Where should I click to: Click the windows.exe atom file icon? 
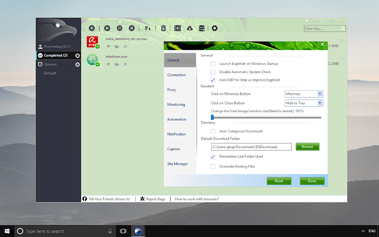point(92,60)
